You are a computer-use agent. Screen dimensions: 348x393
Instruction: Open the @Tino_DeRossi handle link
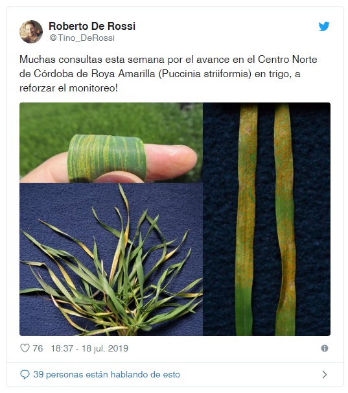pyautogui.click(x=82, y=38)
